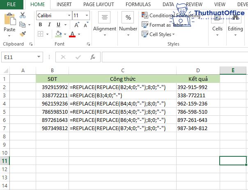Open the FILE tab
The height and width of the screenshot is (190, 248).
[x=11, y=4]
